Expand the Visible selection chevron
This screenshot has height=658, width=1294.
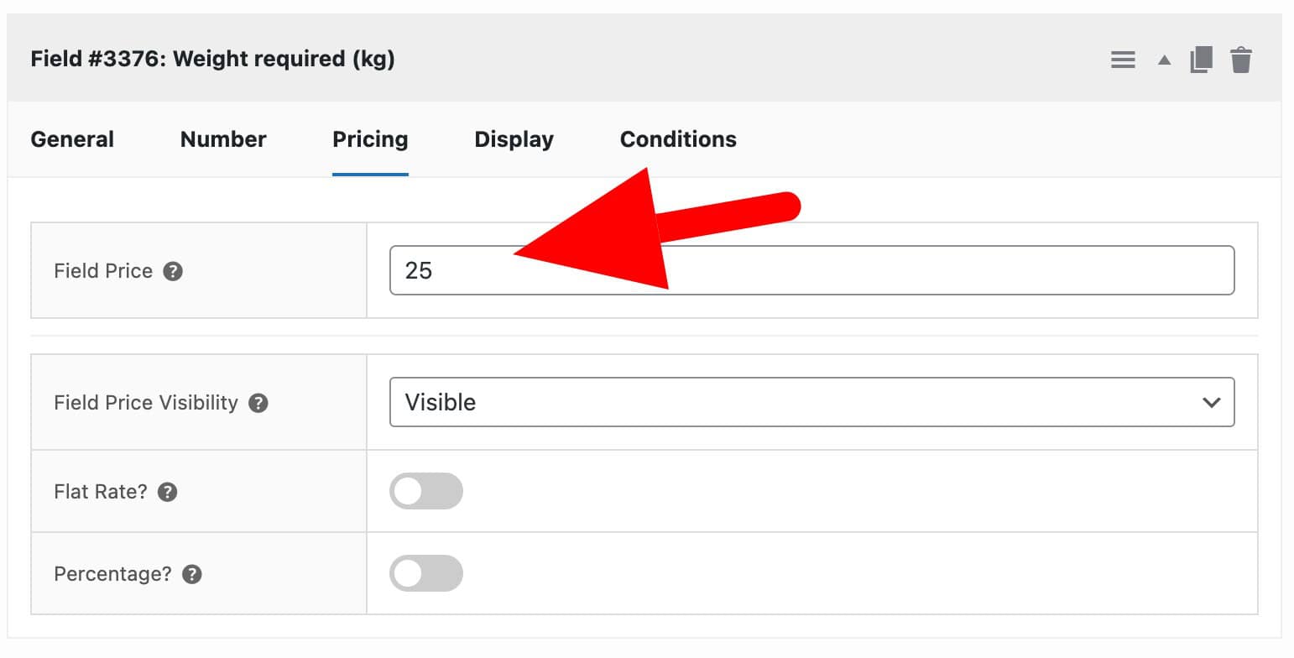(x=1211, y=402)
